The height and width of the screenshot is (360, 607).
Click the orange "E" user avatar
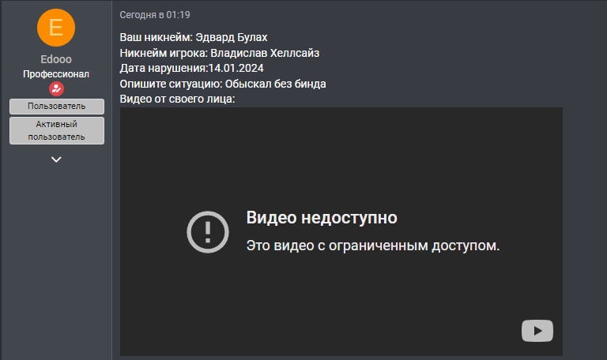click(x=56, y=28)
